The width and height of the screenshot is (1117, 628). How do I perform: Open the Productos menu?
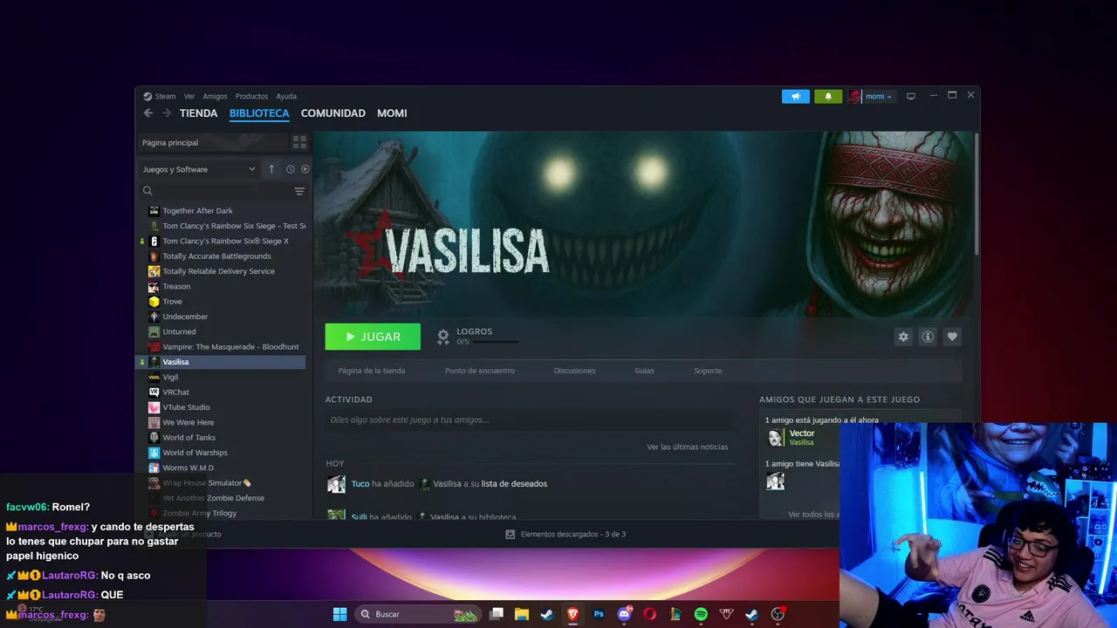[x=251, y=96]
